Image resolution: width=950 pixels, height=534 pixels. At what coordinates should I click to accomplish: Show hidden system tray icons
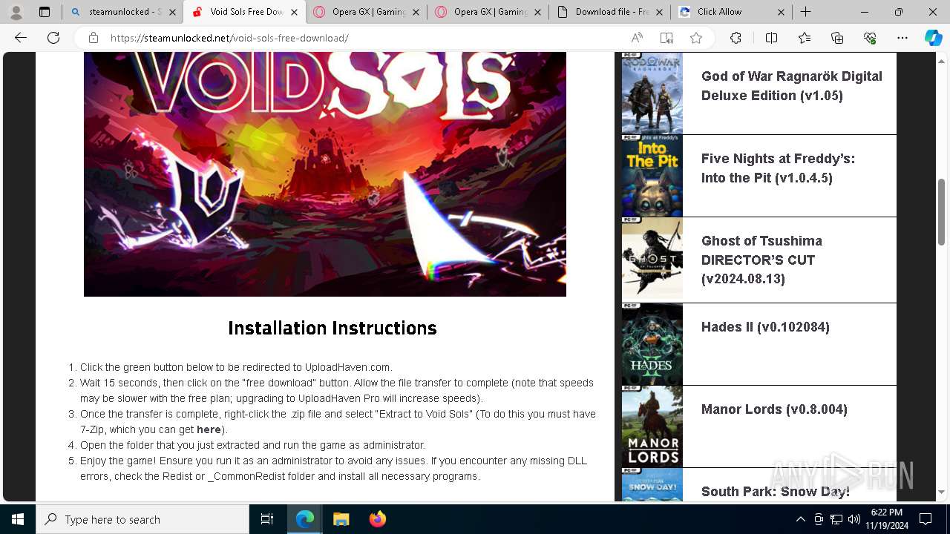(800, 519)
